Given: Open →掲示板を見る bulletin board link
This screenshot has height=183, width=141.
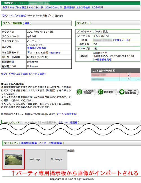Looking at the screenshot, I should [103, 59].
